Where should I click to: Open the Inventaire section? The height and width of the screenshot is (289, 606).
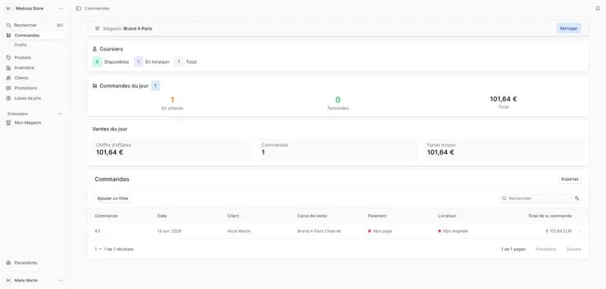point(35,67)
